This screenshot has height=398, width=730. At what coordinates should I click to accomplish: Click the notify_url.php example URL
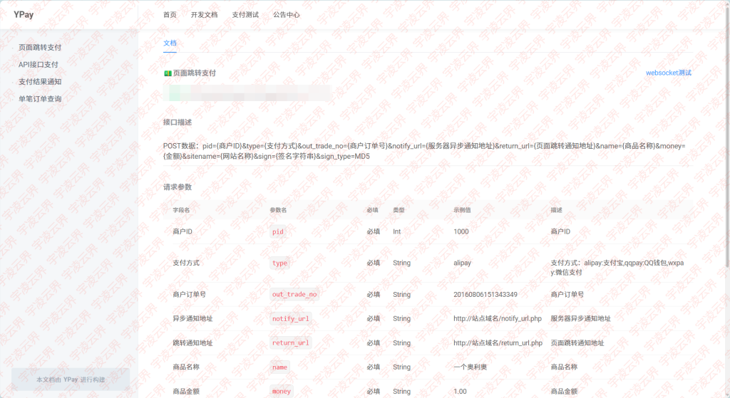497,319
